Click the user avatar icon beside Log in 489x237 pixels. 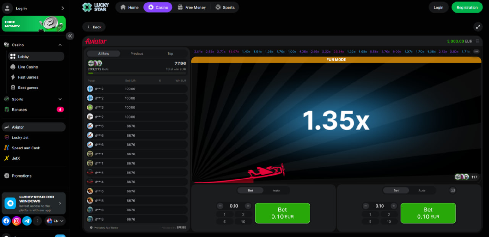pos(8,8)
